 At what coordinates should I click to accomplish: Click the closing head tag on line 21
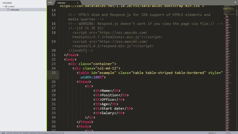click(x=71, y=55)
